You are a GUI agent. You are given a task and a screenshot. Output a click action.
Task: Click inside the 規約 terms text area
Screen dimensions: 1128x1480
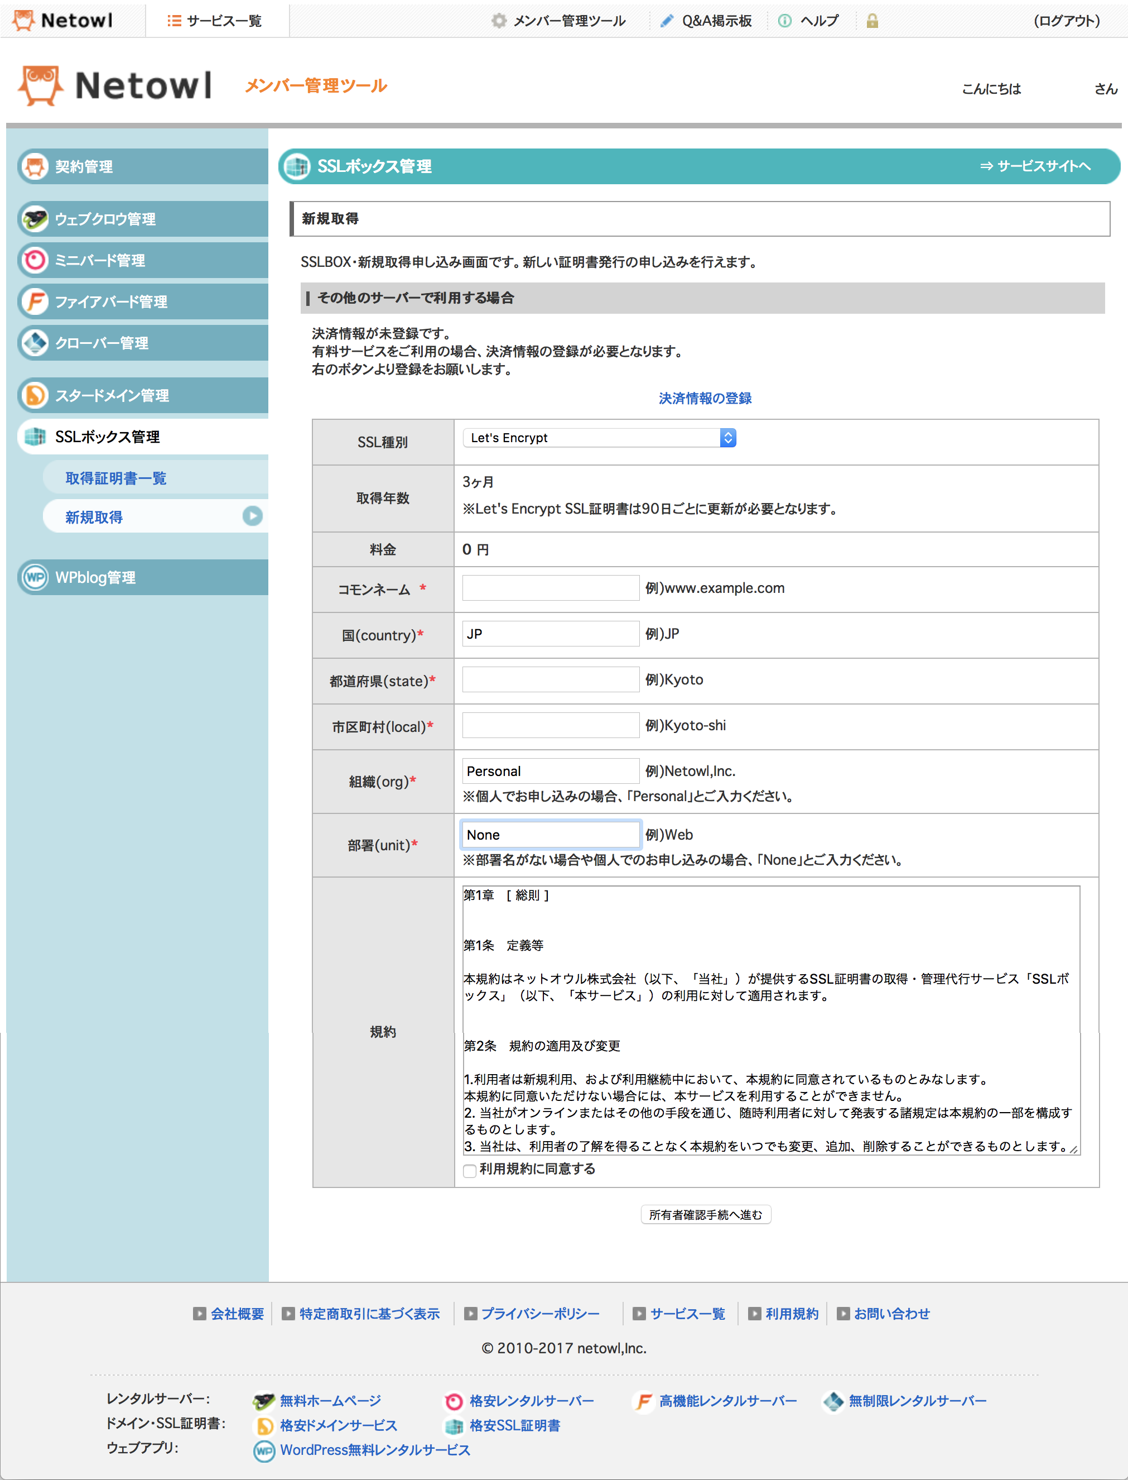tap(771, 1021)
